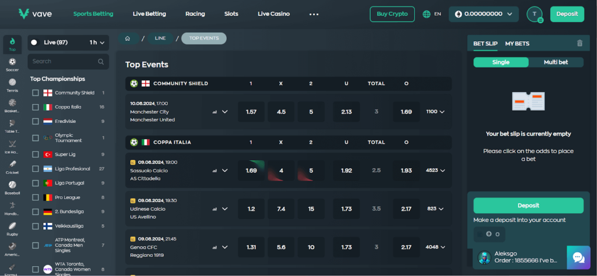
Task: Select the Handball sport icon
Action: tap(12, 206)
